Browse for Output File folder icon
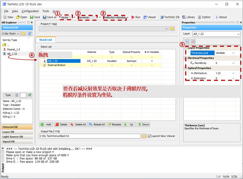The height and width of the screenshot is (179, 243). pyautogui.click(x=144, y=136)
